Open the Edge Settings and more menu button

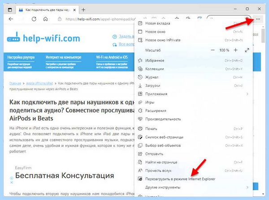click(258, 19)
